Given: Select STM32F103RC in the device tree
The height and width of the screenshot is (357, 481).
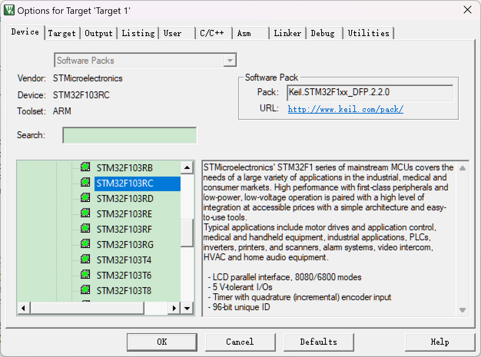Looking at the screenshot, I should pos(137,183).
